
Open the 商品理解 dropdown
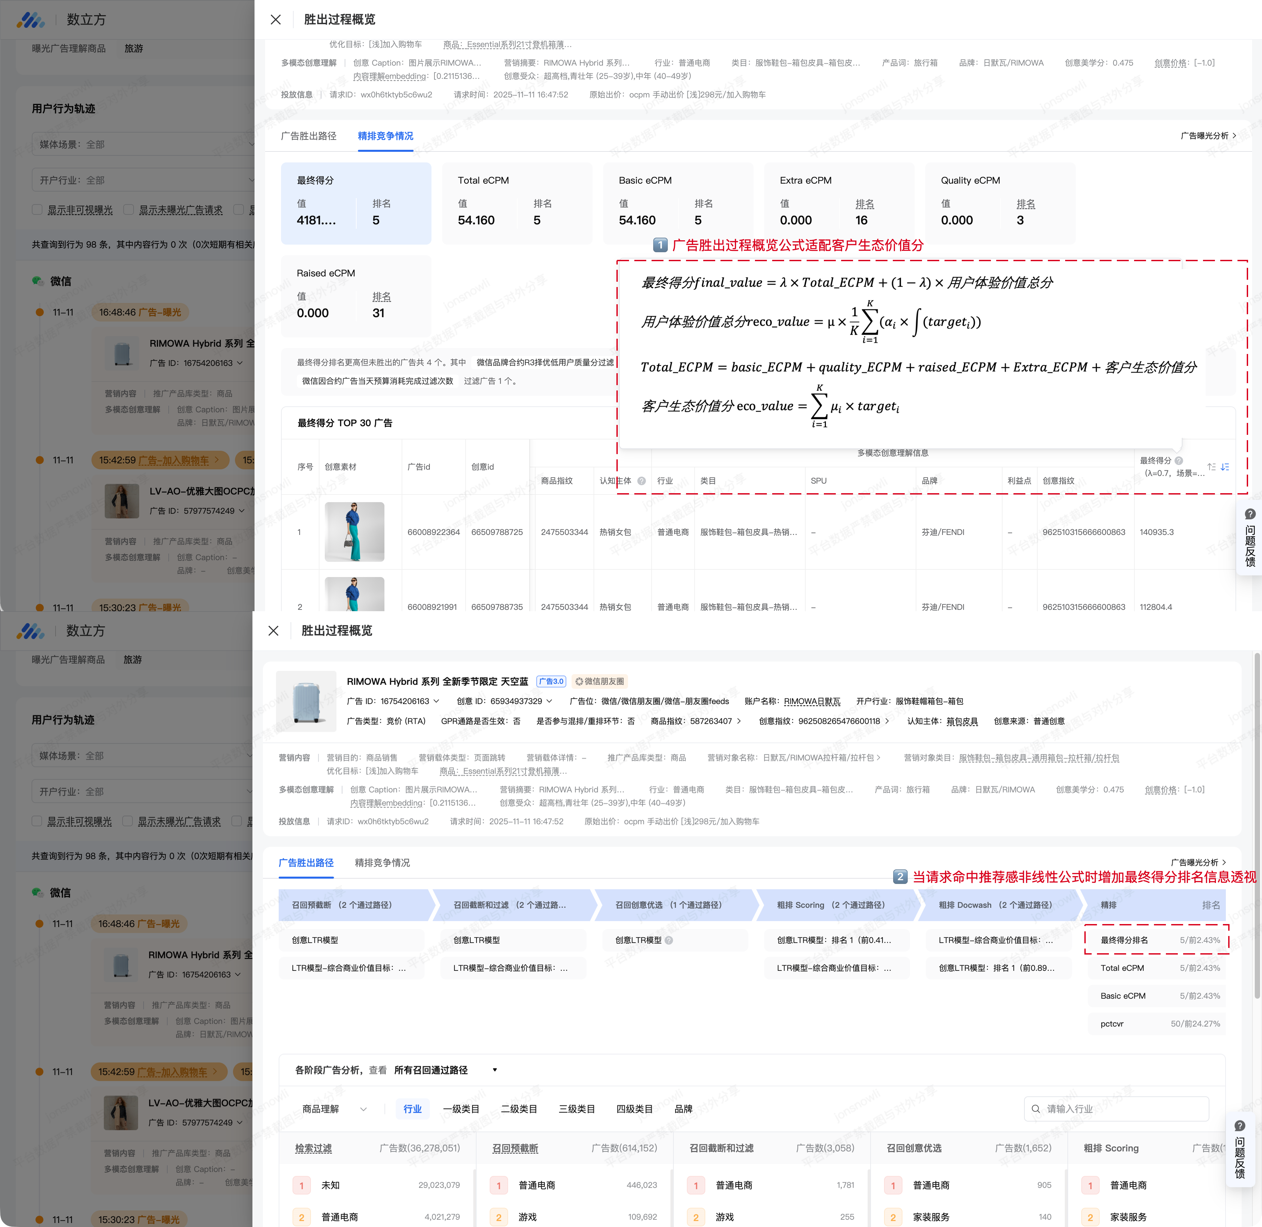pos(334,1108)
